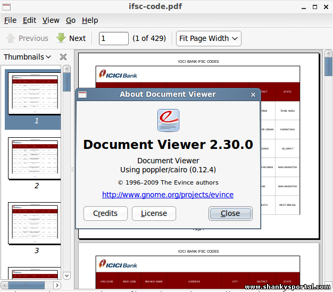This screenshot has width=333, height=292.
Task: Open the Help menu
Action: coord(90,20)
